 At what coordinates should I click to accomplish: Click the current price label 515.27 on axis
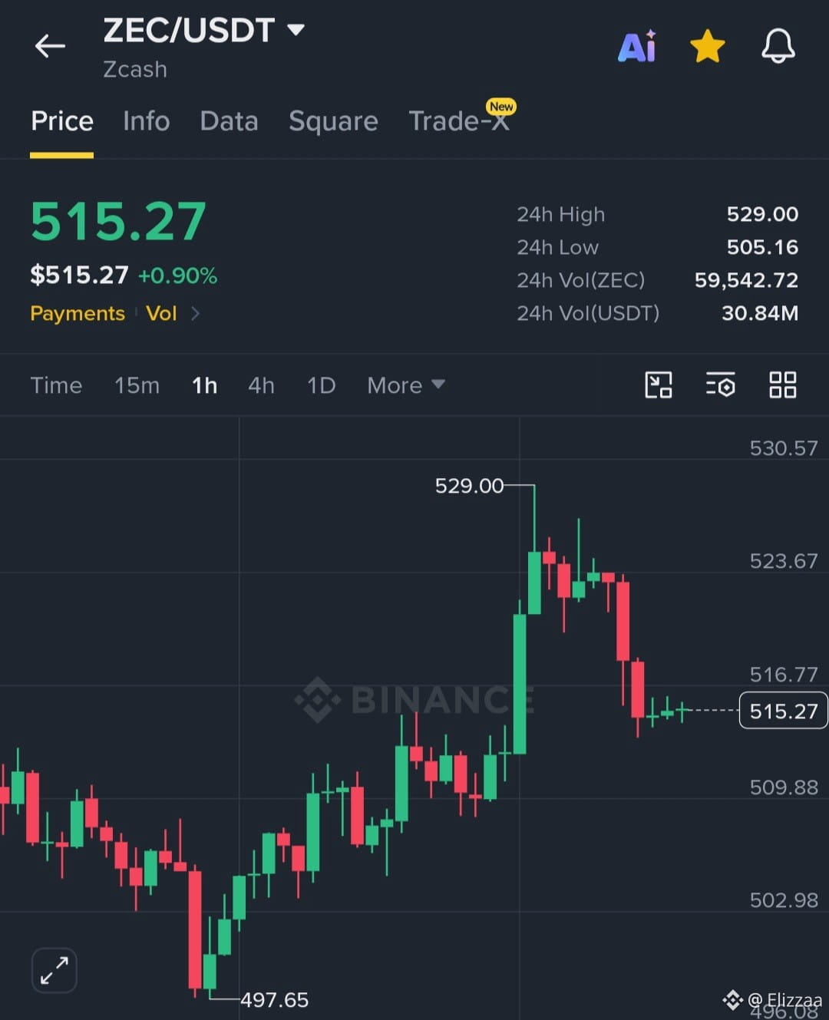783,711
